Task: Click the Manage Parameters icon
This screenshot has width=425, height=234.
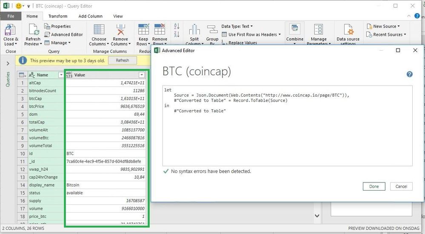Action: pos(319,29)
